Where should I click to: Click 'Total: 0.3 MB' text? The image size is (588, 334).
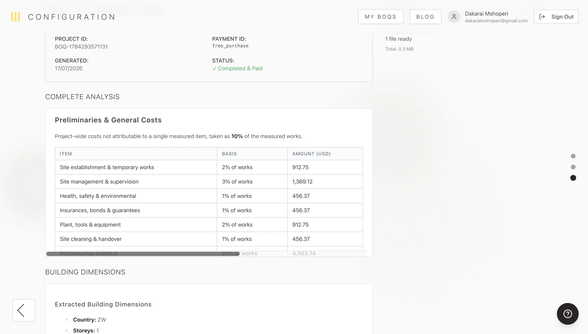tap(399, 49)
